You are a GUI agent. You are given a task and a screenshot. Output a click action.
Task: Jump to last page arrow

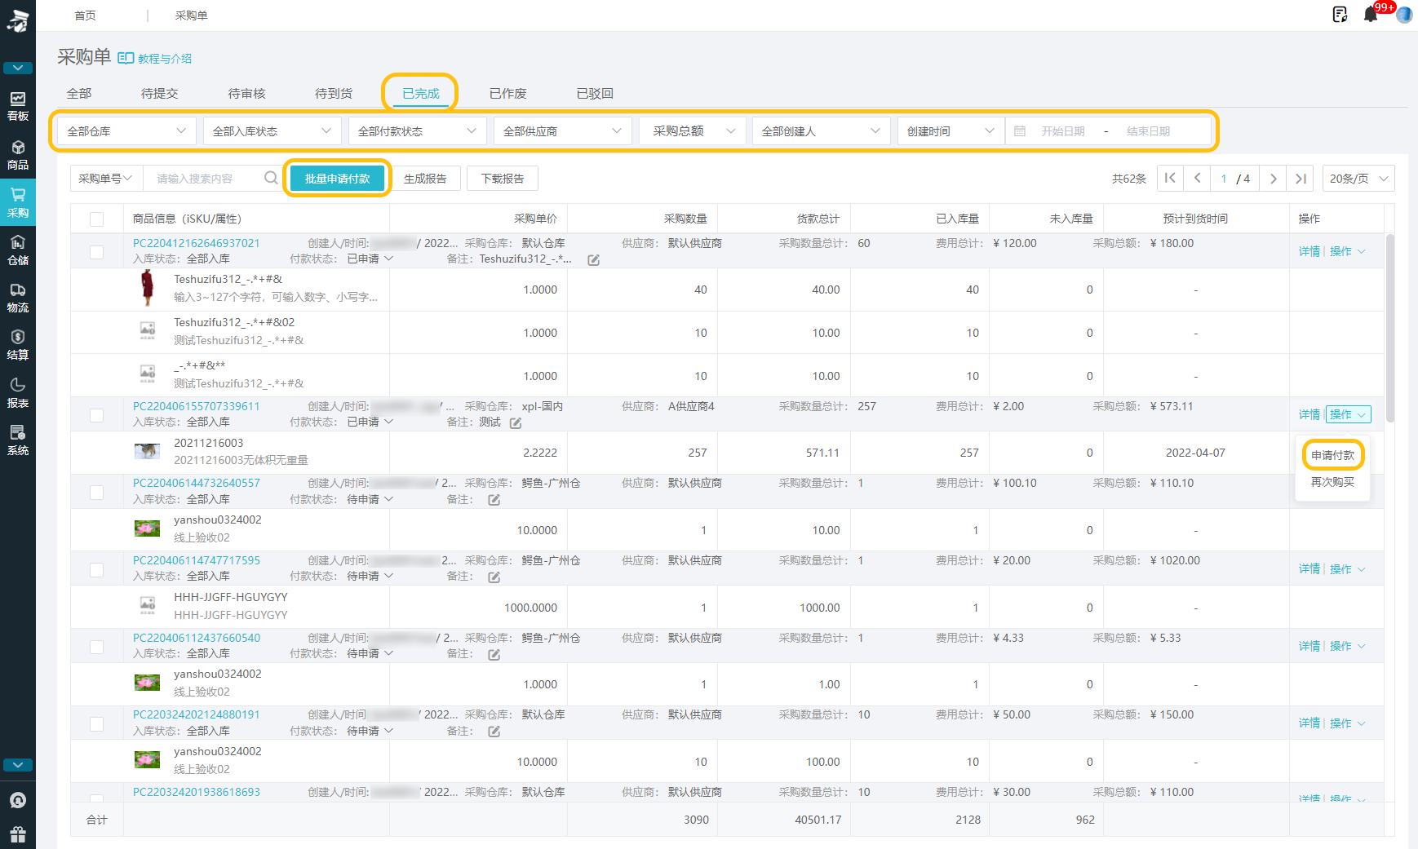click(1301, 178)
